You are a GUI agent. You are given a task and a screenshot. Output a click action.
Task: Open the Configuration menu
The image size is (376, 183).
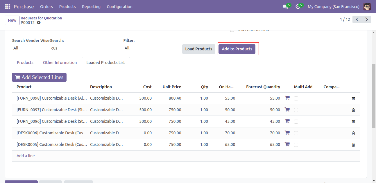coord(120,7)
